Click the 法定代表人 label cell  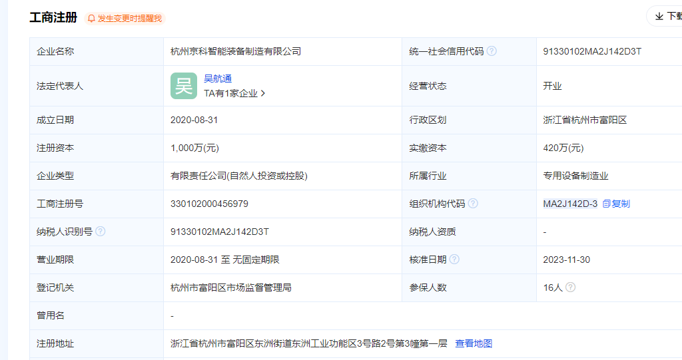pos(97,86)
